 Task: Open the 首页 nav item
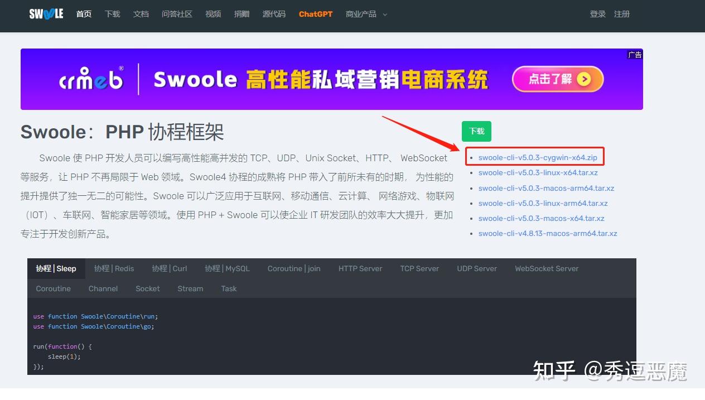tap(84, 14)
